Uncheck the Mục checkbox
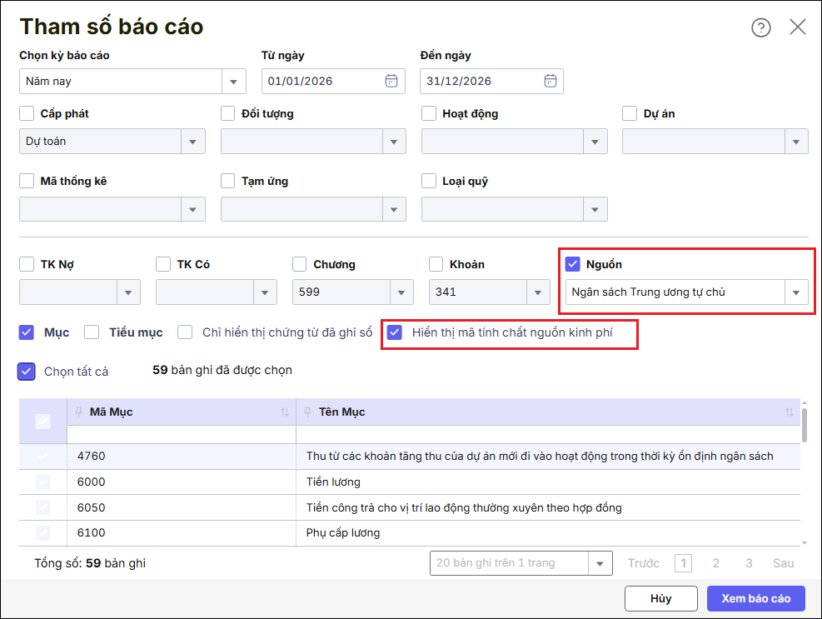822x619 pixels. coord(26,332)
